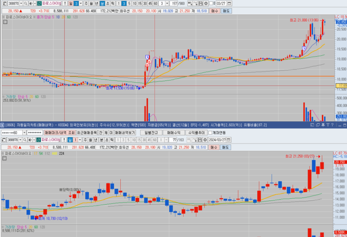Screen dimensions: 347x237
Task: Click 매수 (buy) button above daily chart
Action: pos(214,147)
